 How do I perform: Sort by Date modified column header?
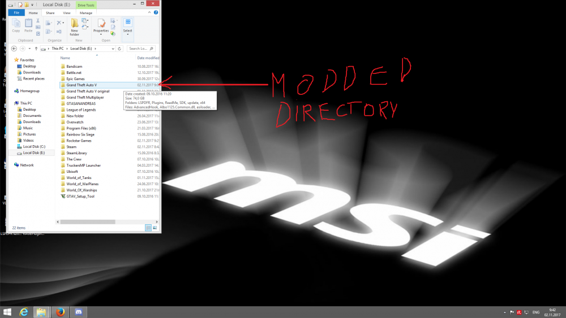tap(148, 58)
